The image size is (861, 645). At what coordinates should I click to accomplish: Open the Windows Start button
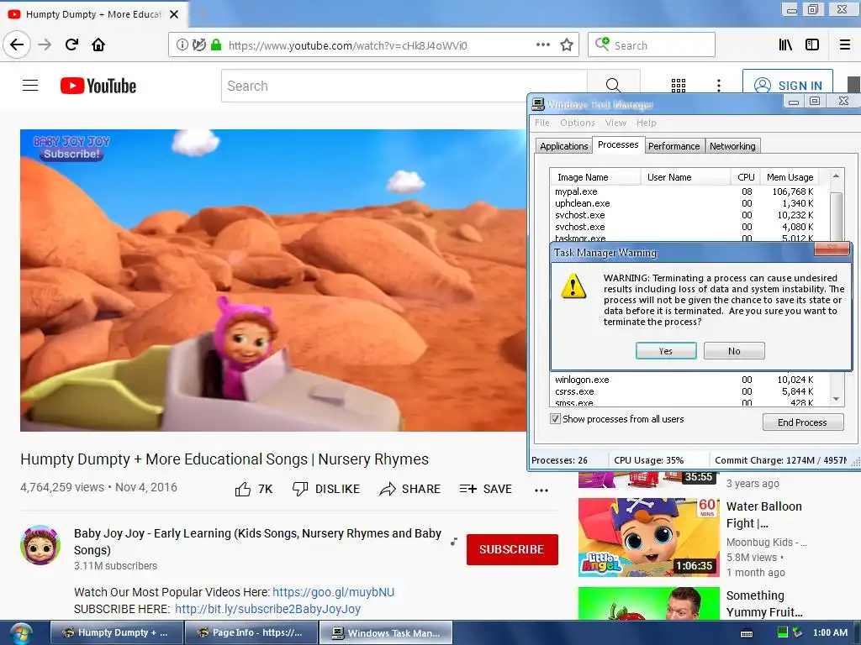pos(20,633)
